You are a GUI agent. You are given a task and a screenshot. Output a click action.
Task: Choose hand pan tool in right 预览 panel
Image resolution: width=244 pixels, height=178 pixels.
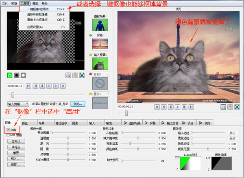point(230,107)
